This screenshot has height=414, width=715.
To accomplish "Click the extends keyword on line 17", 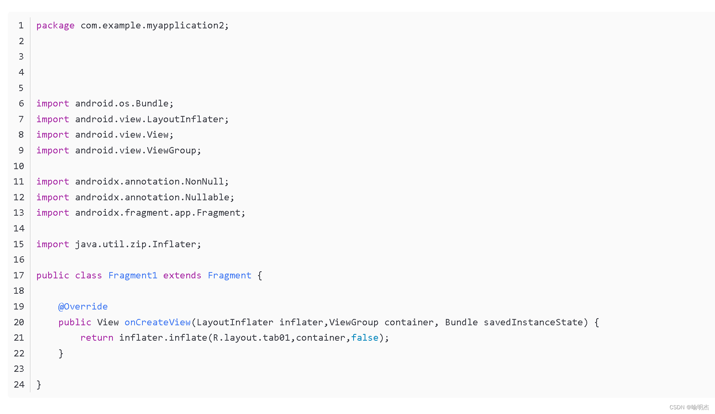I will pos(182,276).
